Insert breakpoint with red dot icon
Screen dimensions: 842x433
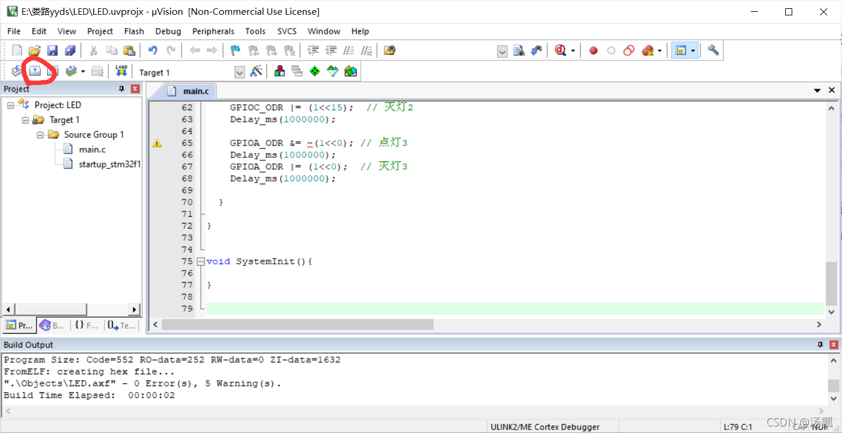coord(593,51)
